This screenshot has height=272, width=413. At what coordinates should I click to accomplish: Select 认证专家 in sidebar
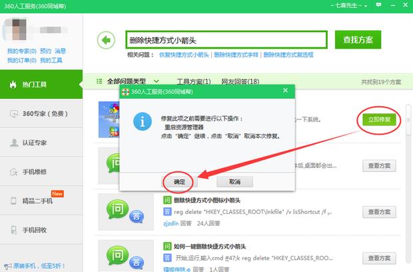(x=41, y=143)
